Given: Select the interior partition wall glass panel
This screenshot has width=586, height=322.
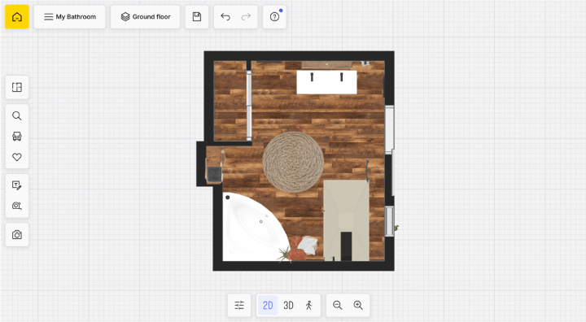Looking at the screenshot, I should tap(249, 106).
